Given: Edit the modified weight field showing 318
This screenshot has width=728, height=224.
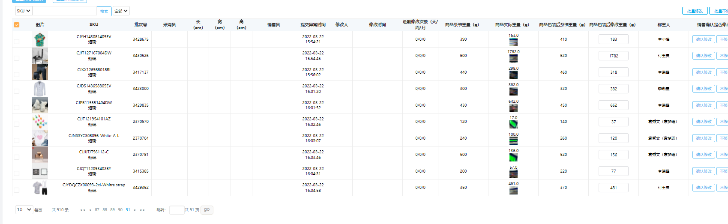Looking at the screenshot, I should click(614, 72).
